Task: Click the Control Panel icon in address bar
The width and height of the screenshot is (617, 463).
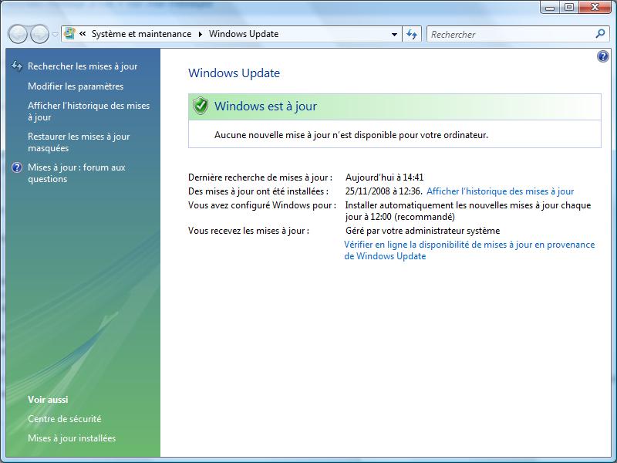Action: pyautogui.click(x=69, y=34)
